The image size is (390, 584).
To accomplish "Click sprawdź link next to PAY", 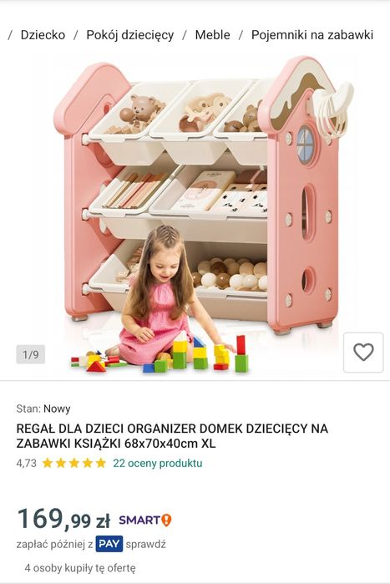I will pyautogui.click(x=145, y=544).
